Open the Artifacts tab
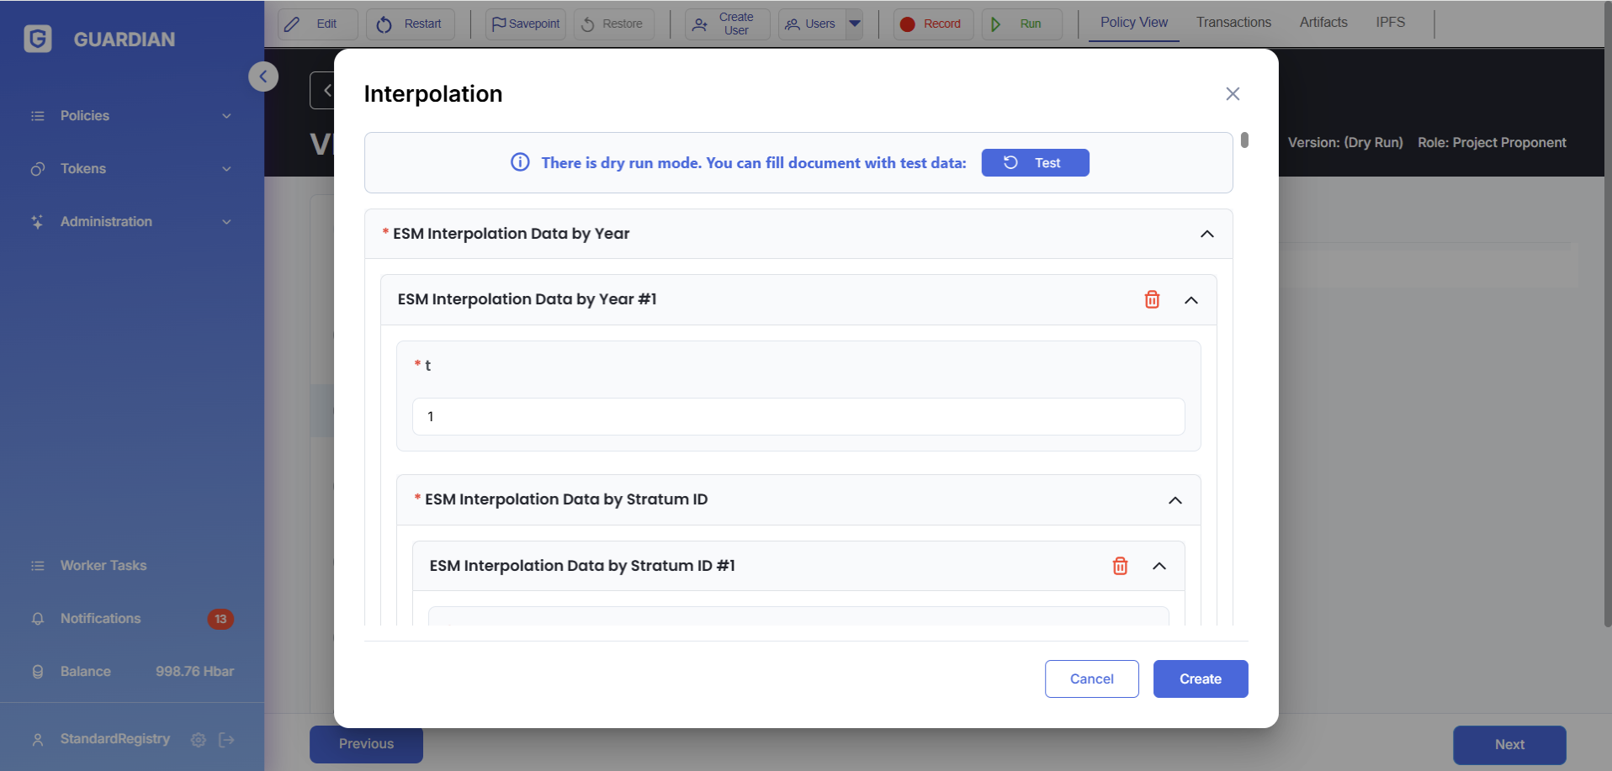 pos(1323,23)
